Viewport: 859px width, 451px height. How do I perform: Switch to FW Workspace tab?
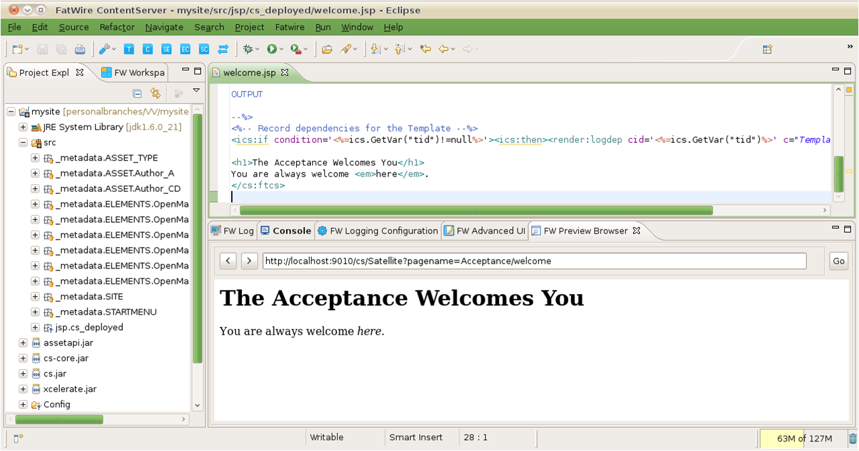pos(133,72)
